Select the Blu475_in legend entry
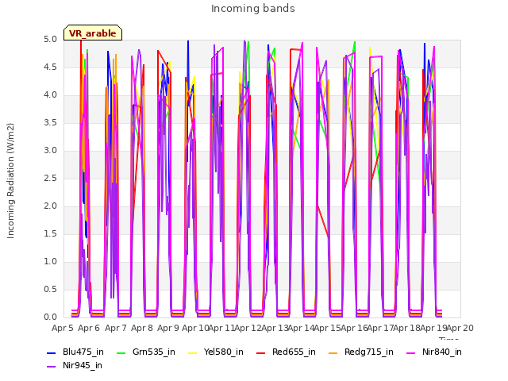This screenshot has width=508, height=381. [x=75, y=352]
